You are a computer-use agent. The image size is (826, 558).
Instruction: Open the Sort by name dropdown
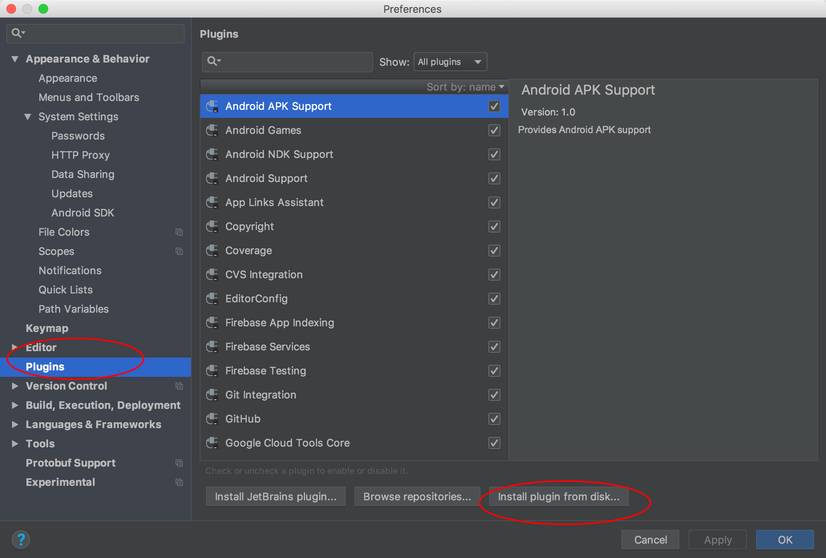coord(465,87)
